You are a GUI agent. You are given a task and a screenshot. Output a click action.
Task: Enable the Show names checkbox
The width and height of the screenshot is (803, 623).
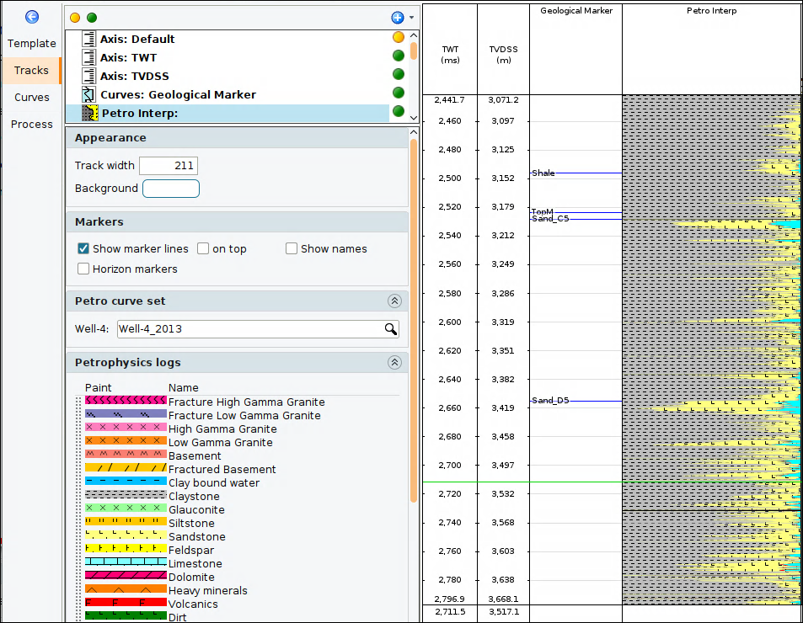coord(292,248)
